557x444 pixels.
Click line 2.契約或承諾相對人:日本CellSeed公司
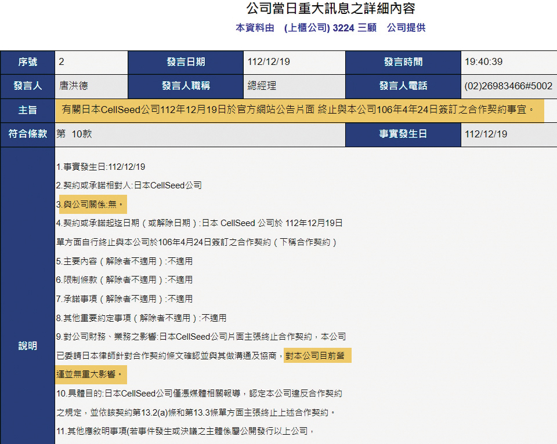129,185
